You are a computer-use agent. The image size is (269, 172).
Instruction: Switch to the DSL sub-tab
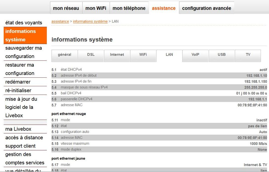coord(91,55)
